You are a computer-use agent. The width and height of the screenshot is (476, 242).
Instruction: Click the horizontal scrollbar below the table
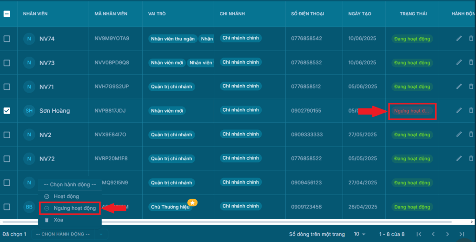[232, 223]
